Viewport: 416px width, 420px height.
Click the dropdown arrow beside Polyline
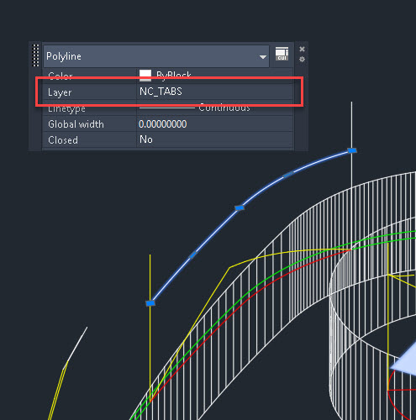(x=263, y=57)
